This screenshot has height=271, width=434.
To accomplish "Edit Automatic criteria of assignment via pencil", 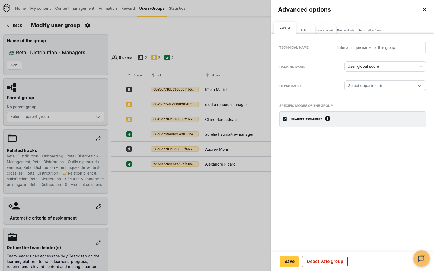I will [99, 207].
